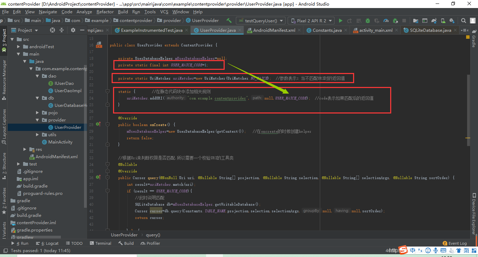
Task: Open the Analyze menu
Action: coord(84,12)
